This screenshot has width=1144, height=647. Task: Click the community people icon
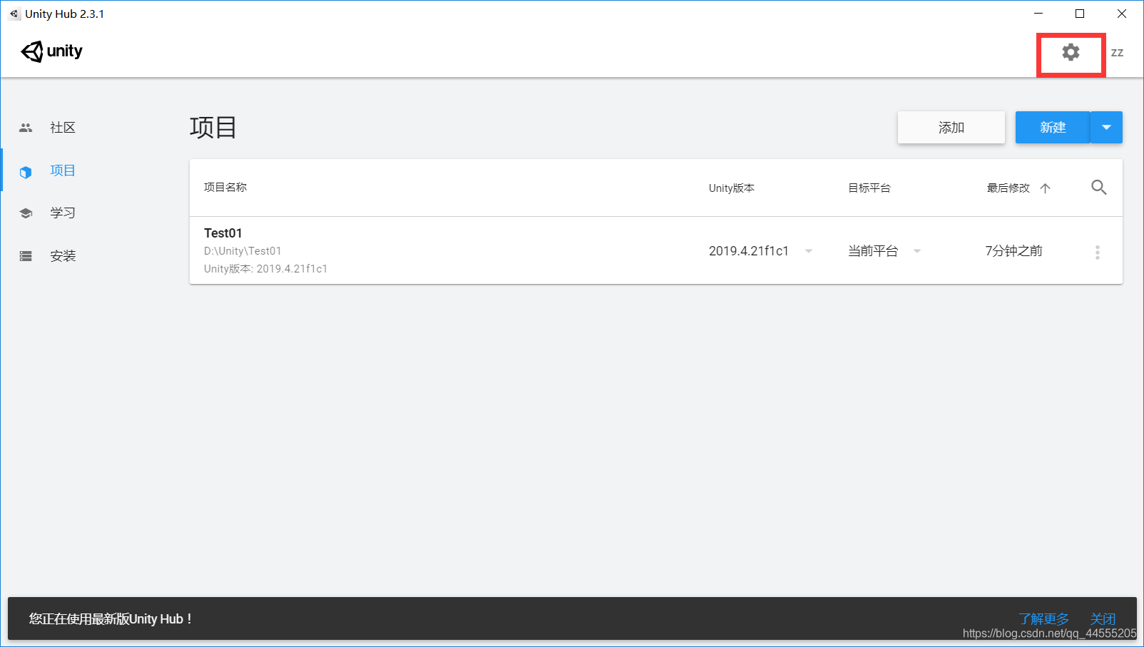(26, 128)
